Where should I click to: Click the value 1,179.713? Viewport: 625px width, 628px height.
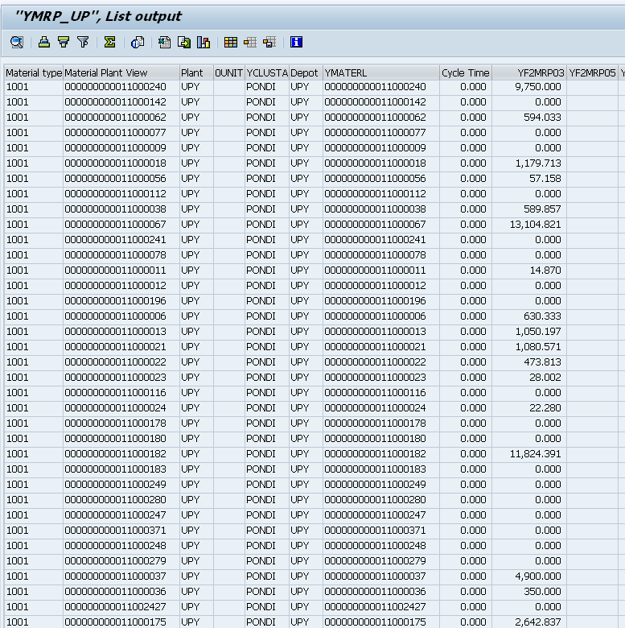point(538,163)
